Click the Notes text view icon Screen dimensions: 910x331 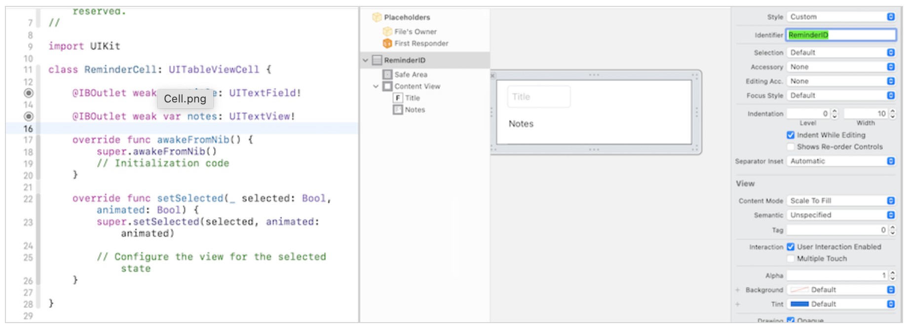point(398,109)
